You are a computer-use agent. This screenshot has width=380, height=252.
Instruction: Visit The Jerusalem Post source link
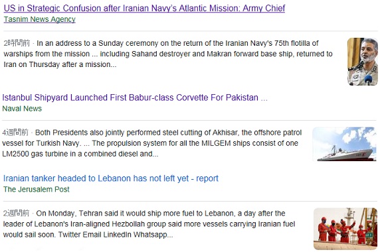37,190
